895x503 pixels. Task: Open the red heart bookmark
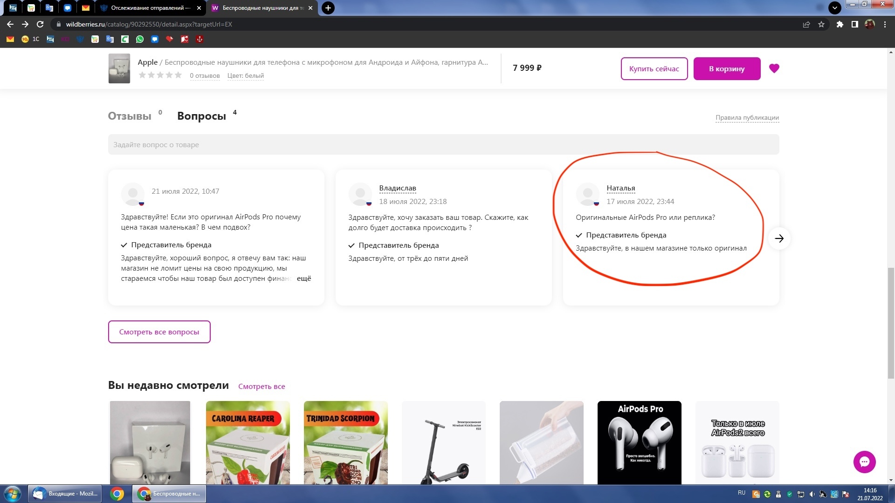pos(170,39)
